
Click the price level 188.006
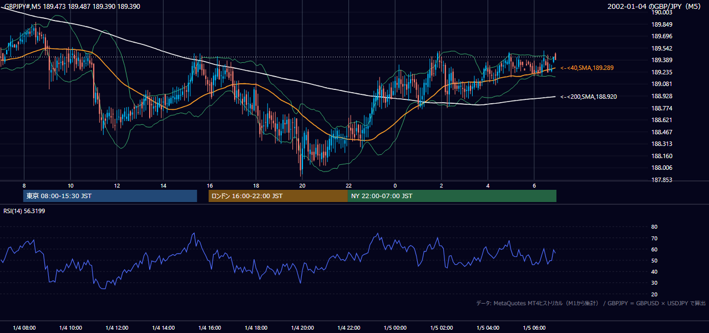click(662, 168)
